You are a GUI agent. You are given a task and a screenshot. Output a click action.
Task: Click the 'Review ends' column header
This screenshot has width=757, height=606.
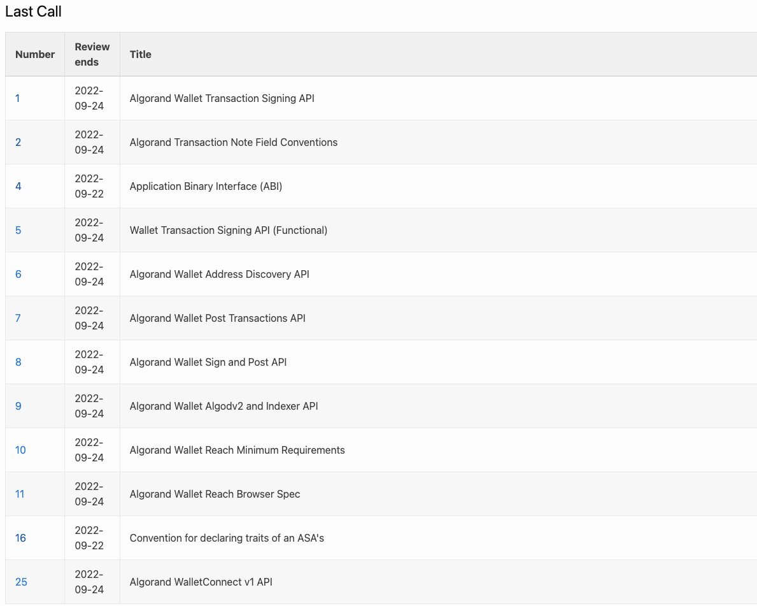point(92,55)
